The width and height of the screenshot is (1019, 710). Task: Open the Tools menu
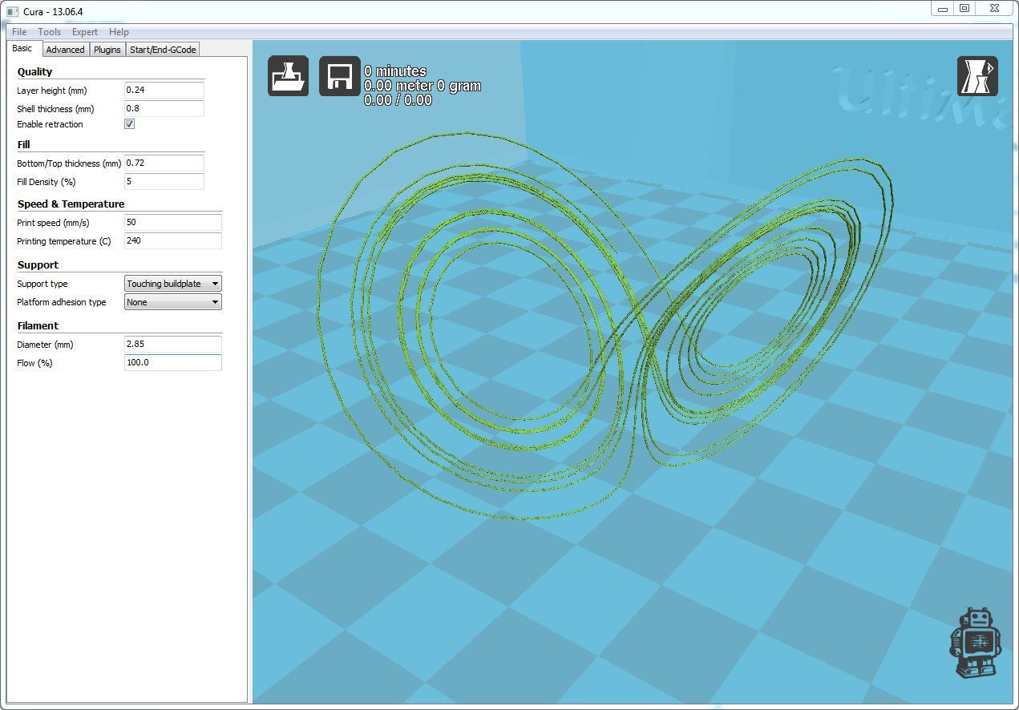pos(49,32)
